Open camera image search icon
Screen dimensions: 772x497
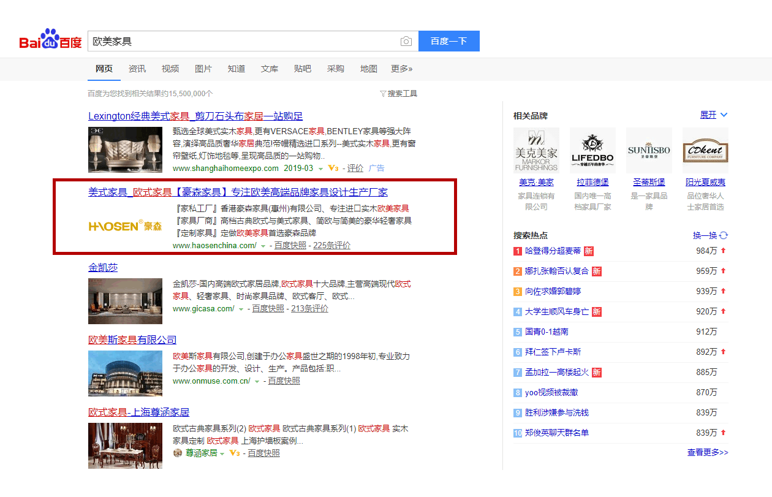[x=406, y=41]
